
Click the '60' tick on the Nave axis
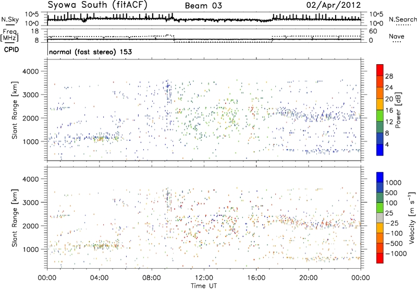click(x=373, y=31)
